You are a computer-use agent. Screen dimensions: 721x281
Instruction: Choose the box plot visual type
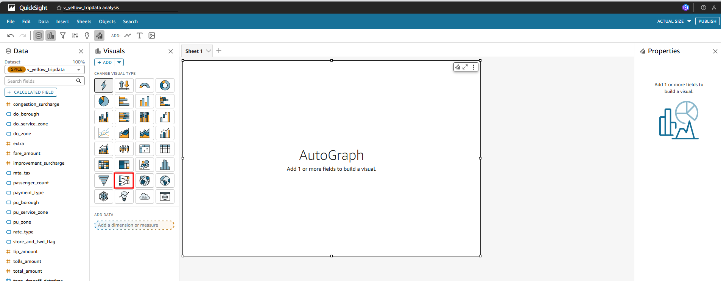pyautogui.click(x=124, y=149)
